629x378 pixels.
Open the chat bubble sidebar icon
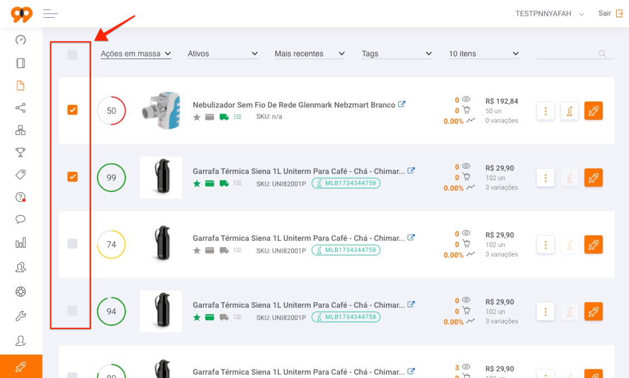click(21, 219)
